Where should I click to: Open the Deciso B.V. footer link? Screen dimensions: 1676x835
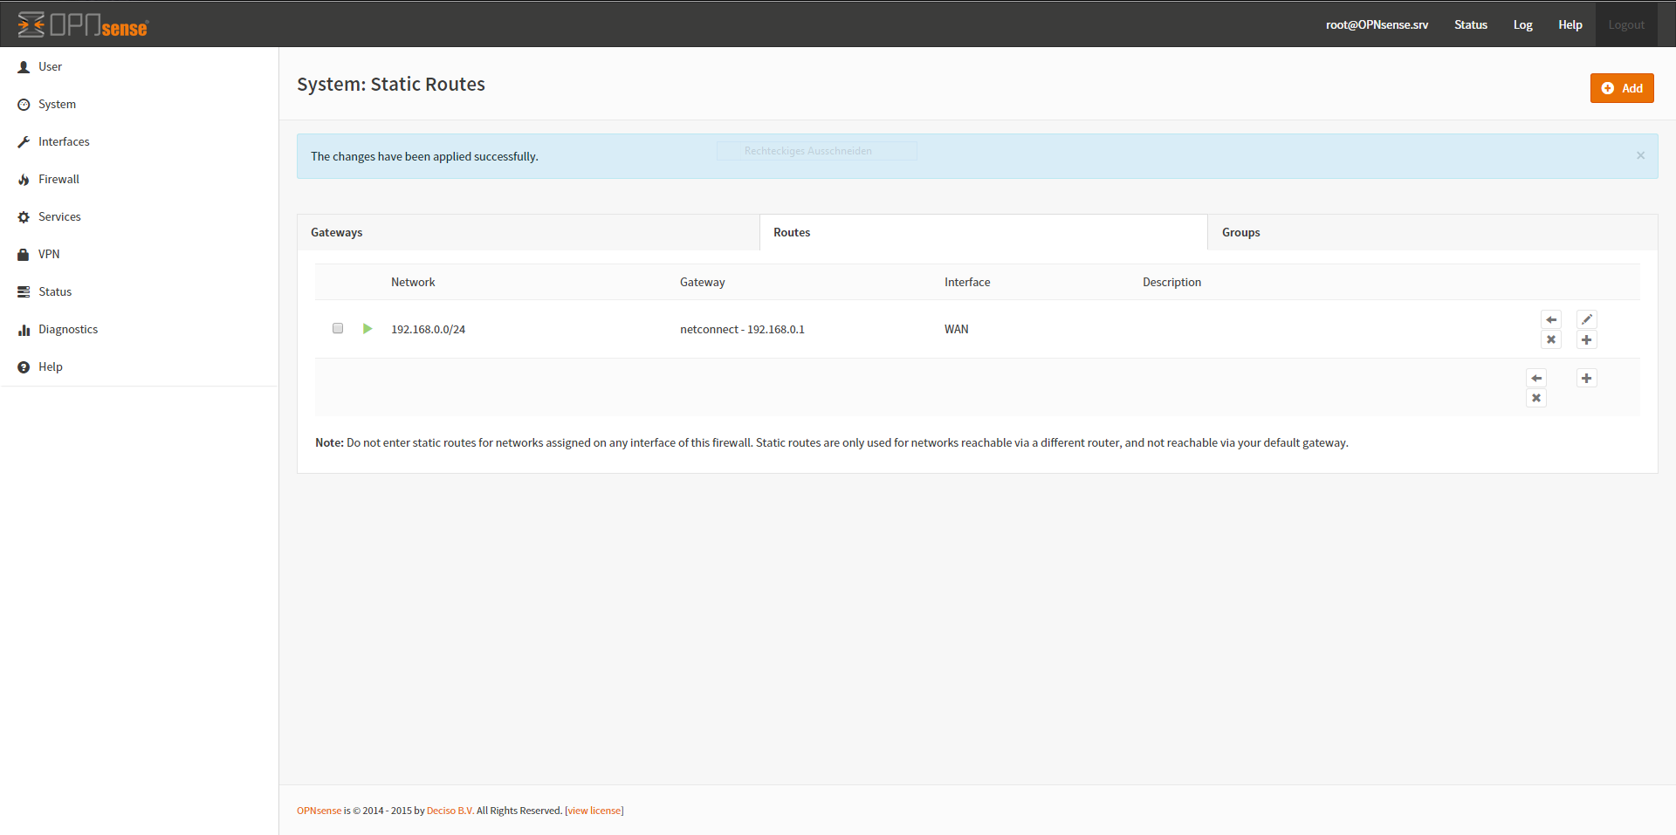click(450, 811)
